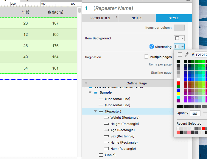The width and height of the screenshot is (207, 159).
Task: Click the second Horizontal Line icon
Action: (101, 105)
